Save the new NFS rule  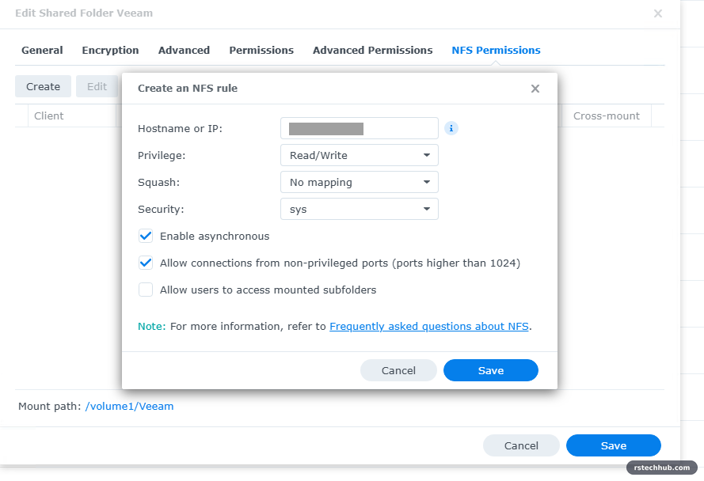coord(491,370)
